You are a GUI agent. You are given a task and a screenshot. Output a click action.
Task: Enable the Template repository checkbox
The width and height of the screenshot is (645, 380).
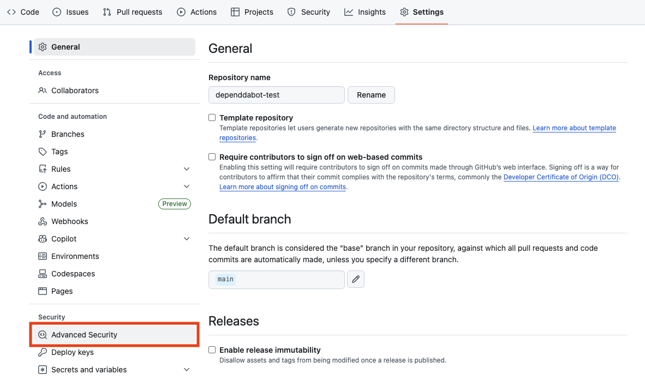[x=212, y=118]
